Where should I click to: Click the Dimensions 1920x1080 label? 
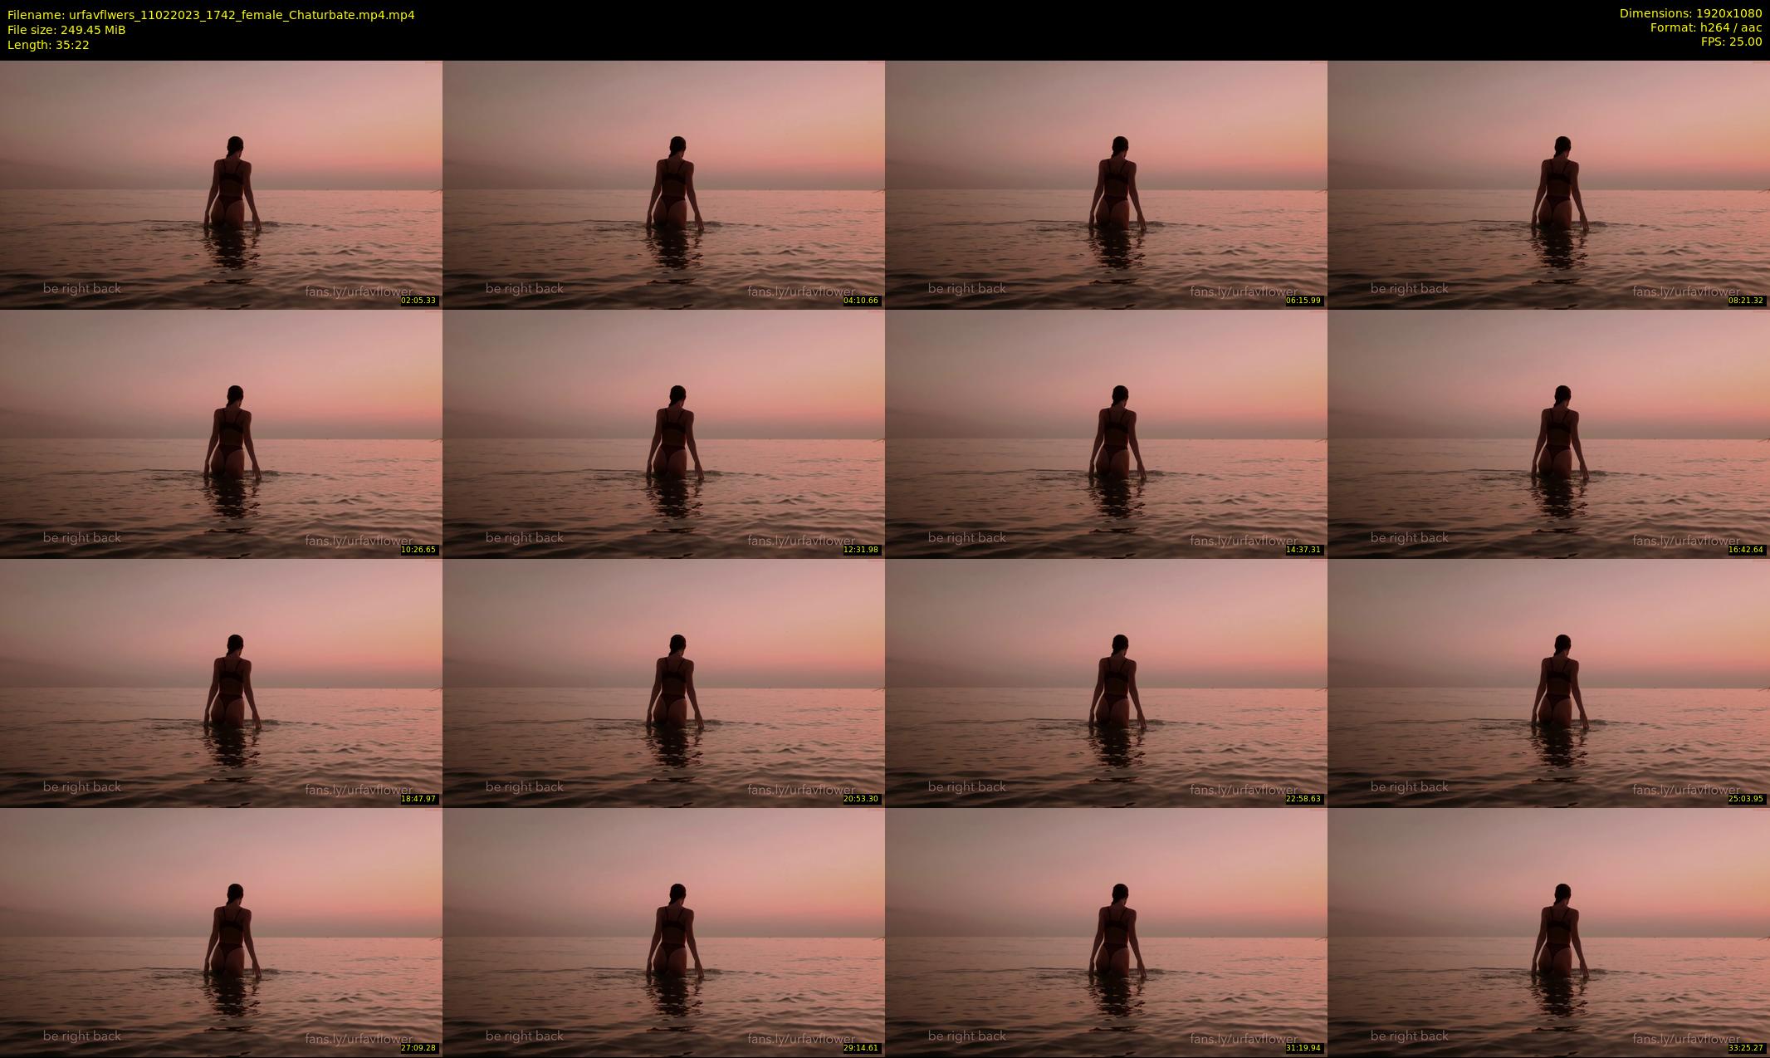[x=1689, y=13]
